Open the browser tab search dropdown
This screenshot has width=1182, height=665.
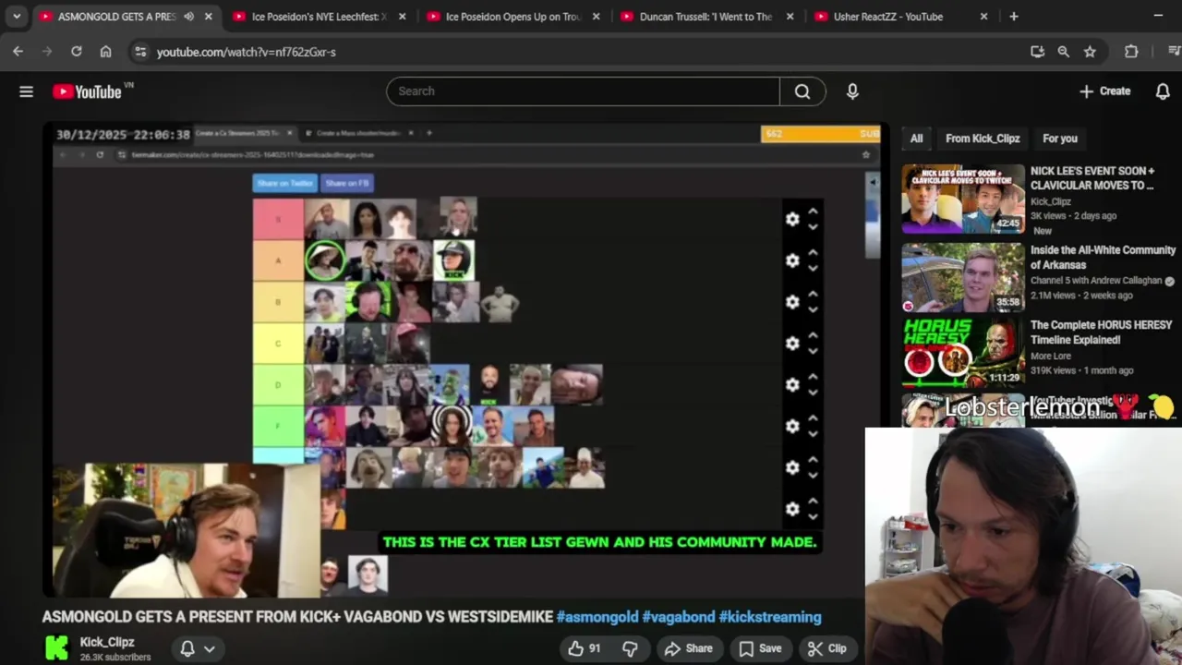(17, 17)
